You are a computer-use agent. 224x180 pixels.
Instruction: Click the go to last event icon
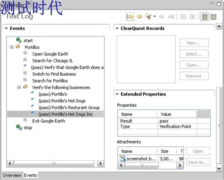[x=171, y=17]
